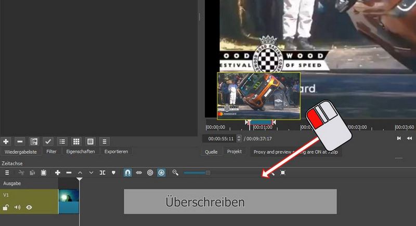
Task: Click the Projekt button under the player
Action: pyautogui.click(x=235, y=152)
